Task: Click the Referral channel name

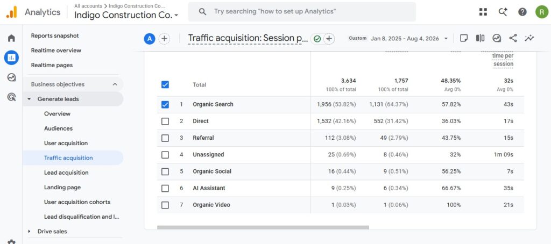Action: [x=203, y=138]
